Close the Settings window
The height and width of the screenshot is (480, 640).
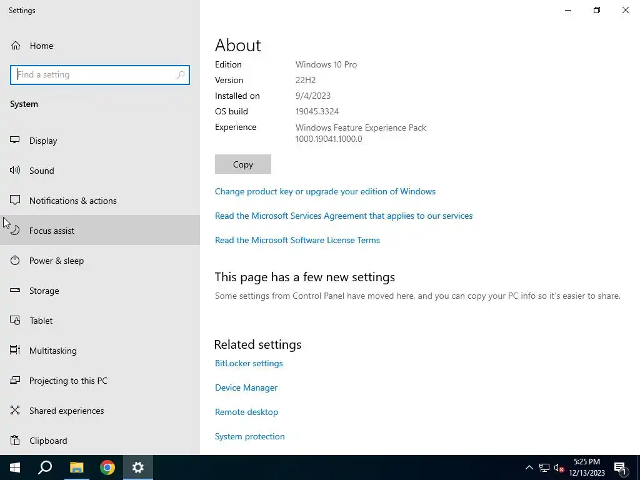(625, 10)
